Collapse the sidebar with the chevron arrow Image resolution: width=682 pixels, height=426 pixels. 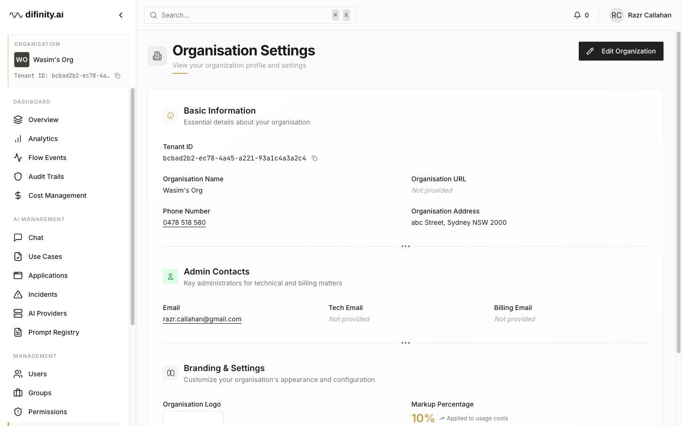tap(121, 15)
